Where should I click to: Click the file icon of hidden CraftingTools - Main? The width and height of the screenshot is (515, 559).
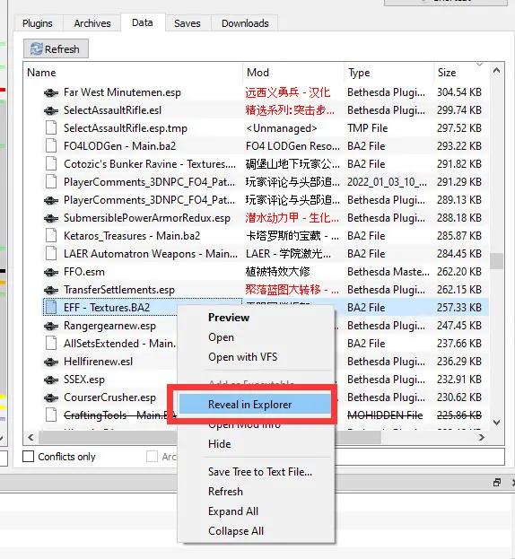coord(51,415)
